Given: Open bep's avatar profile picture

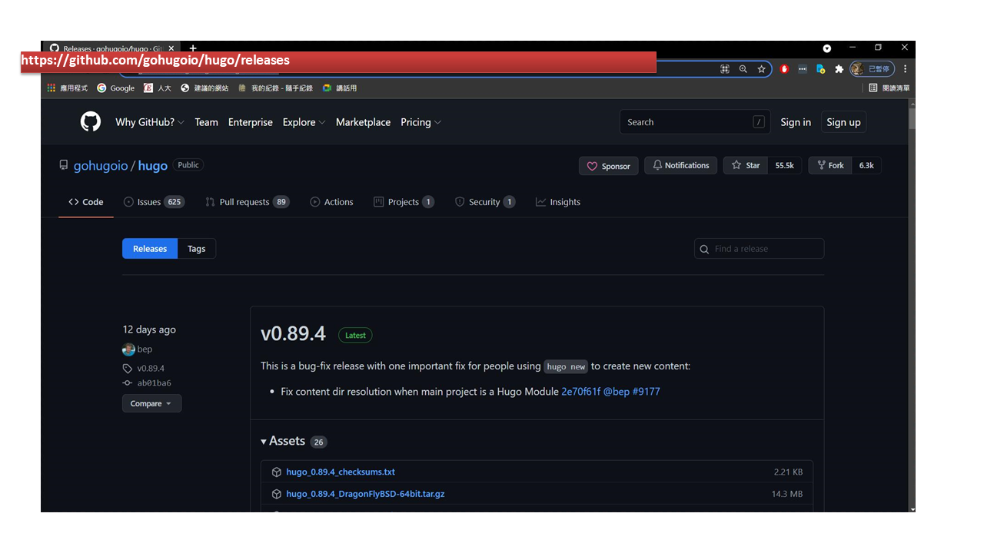Looking at the screenshot, I should tap(128, 349).
